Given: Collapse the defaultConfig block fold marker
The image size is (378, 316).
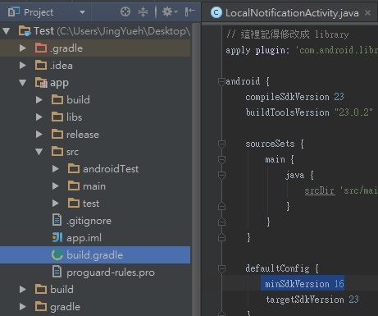Looking at the screenshot, I should tap(221, 268).
